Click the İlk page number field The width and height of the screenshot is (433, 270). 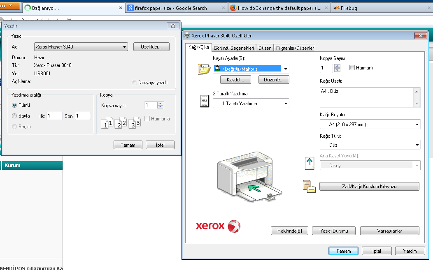click(x=54, y=116)
